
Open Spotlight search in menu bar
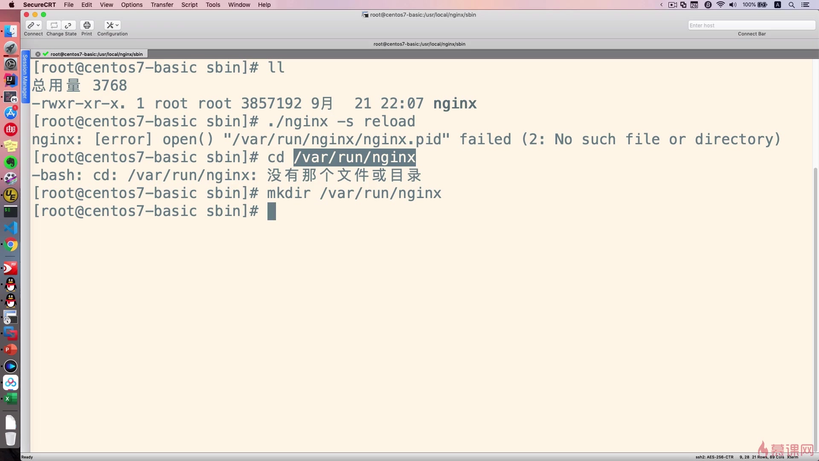(x=791, y=5)
